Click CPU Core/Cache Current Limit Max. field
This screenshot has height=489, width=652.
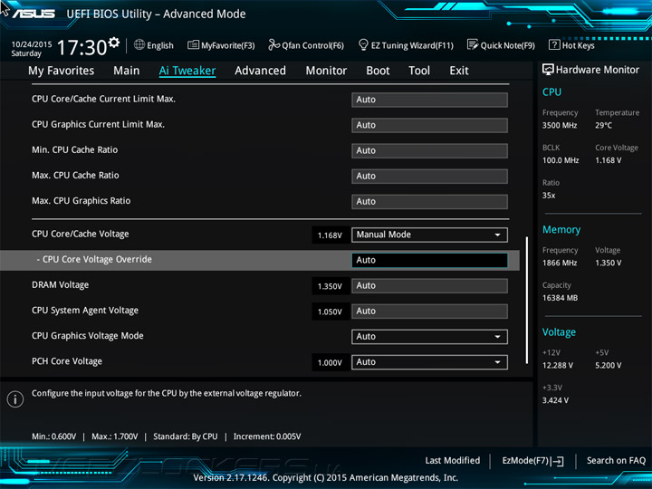coord(429,100)
